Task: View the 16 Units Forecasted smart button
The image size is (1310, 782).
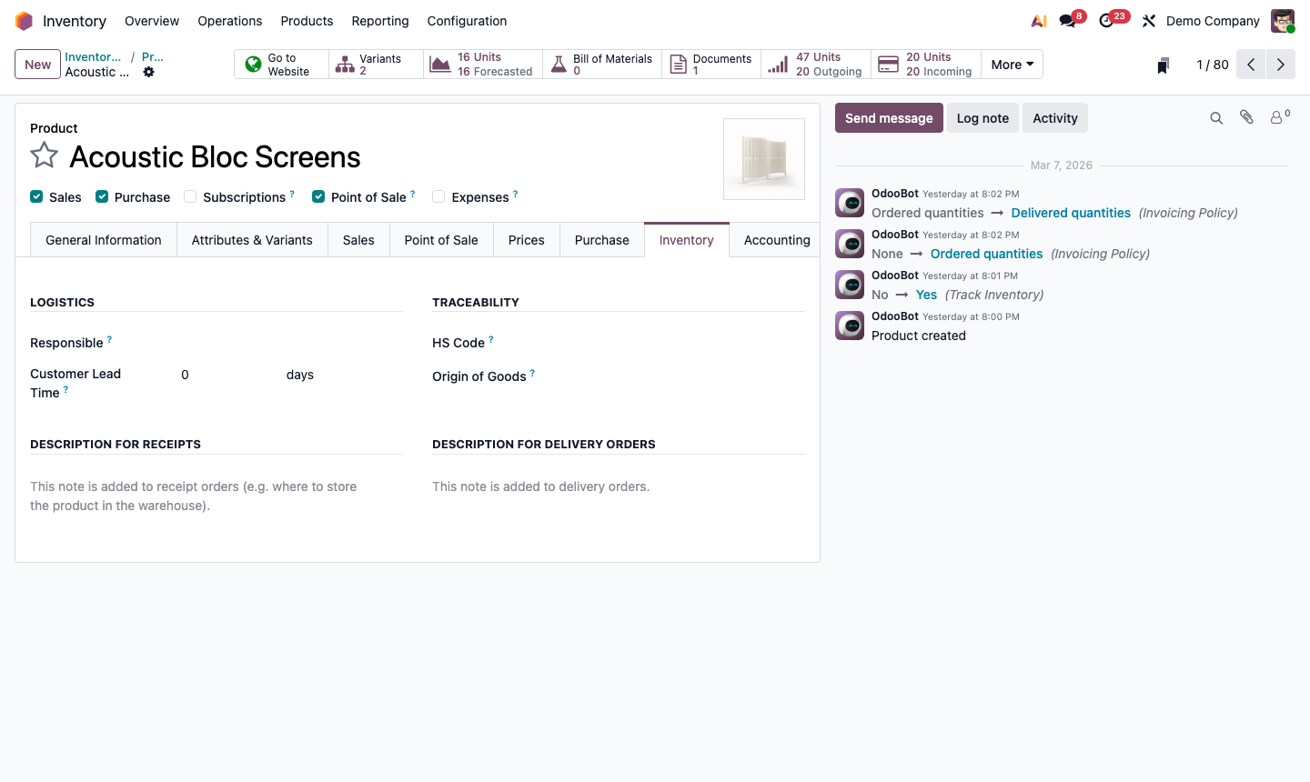Action: [x=482, y=64]
